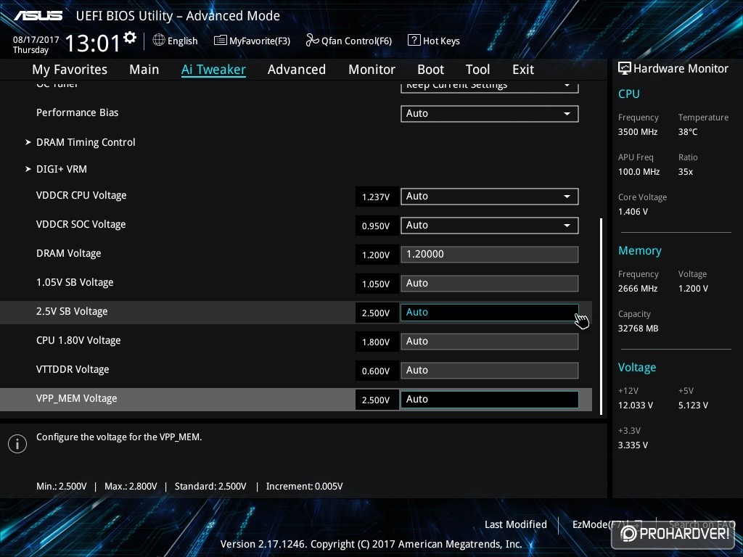The height and width of the screenshot is (557, 743).
Task: Click the Hot Keys question mark icon
Action: pos(414,41)
